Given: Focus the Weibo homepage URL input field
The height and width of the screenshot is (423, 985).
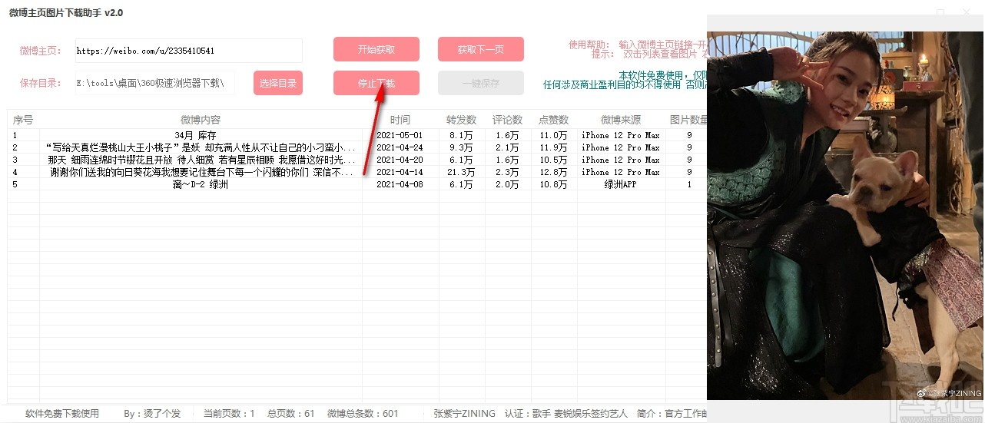Looking at the screenshot, I should pyautogui.click(x=189, y=51).
